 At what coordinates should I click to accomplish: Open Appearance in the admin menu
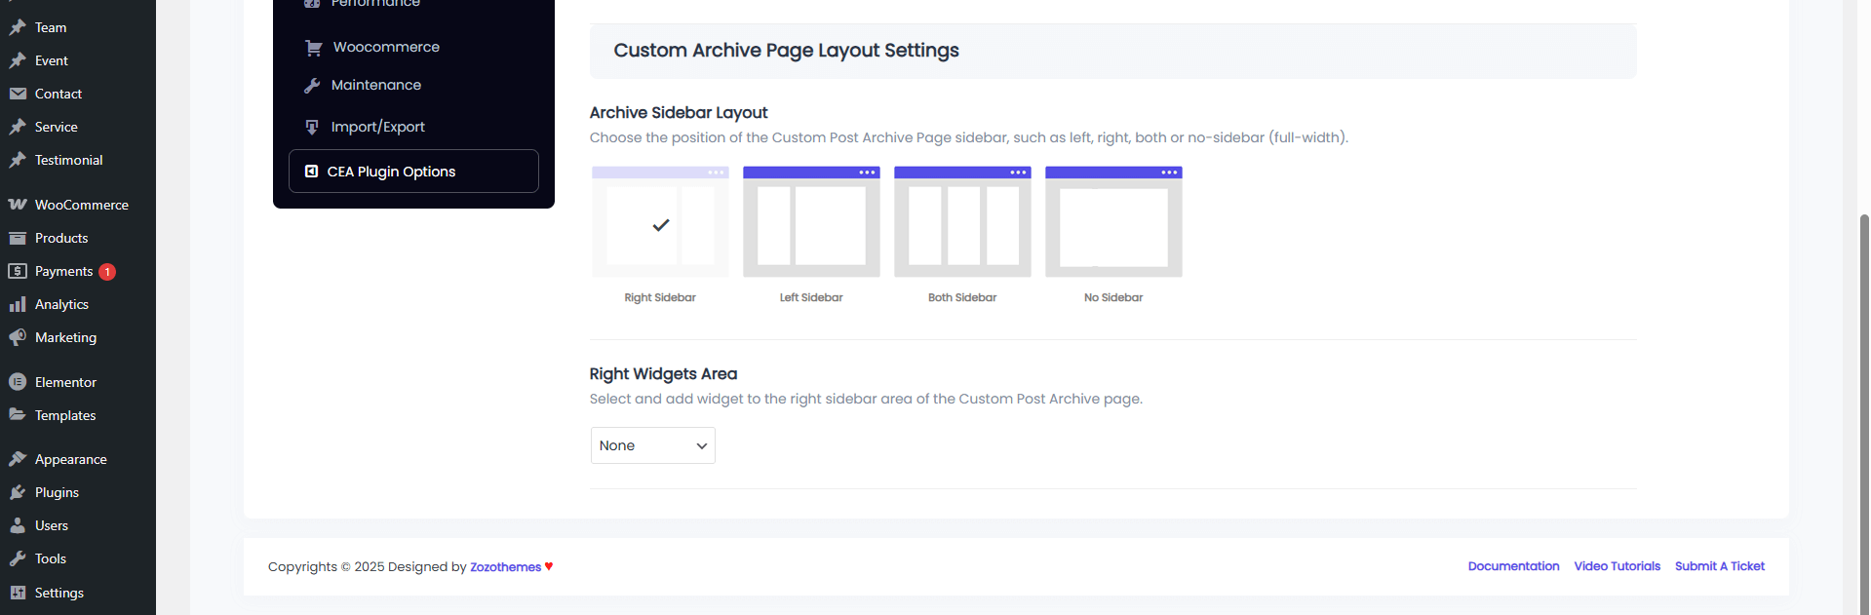coord(70,459)
